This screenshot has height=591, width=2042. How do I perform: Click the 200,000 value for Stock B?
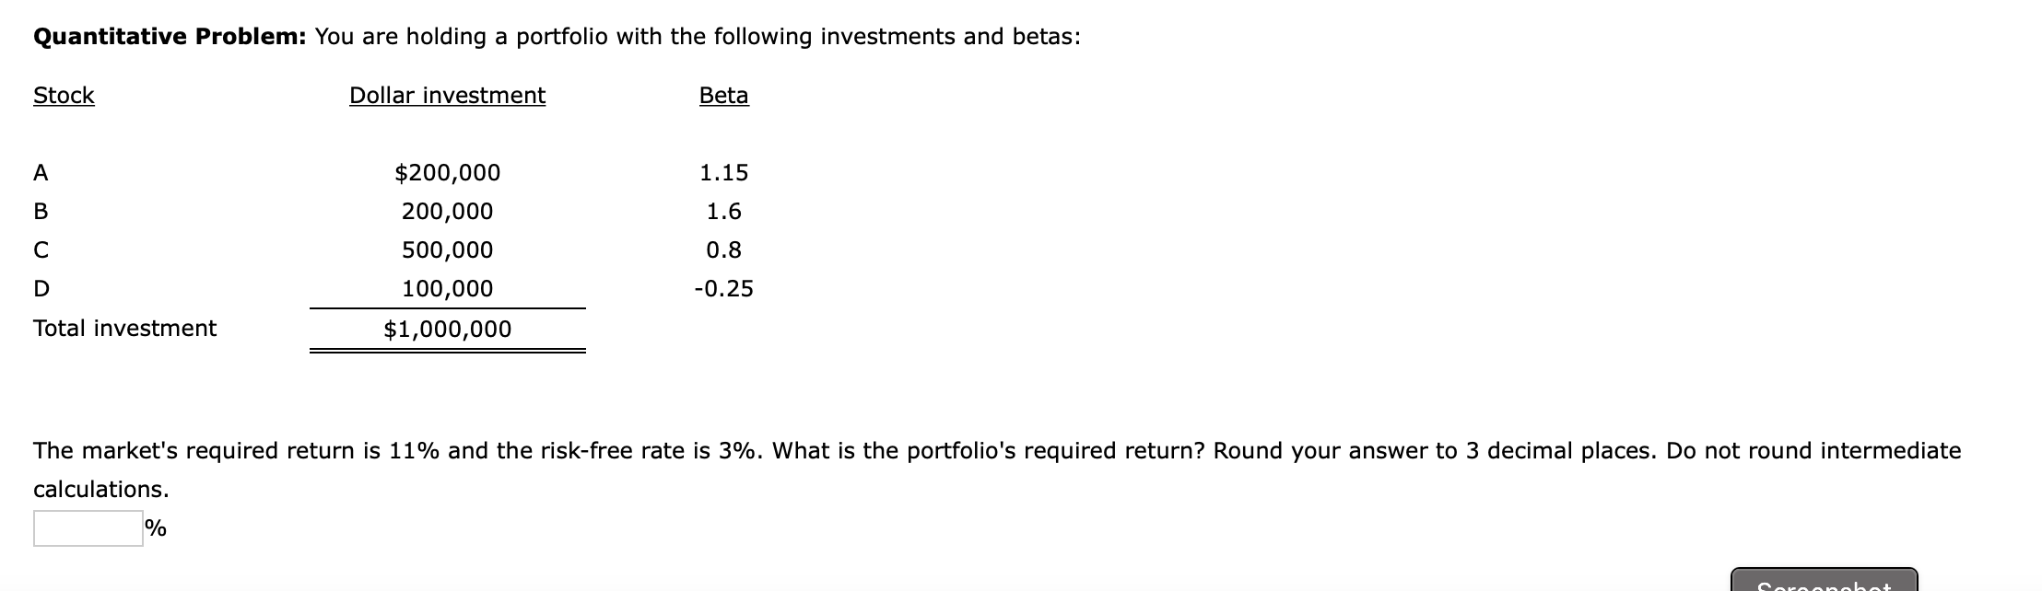448,212
